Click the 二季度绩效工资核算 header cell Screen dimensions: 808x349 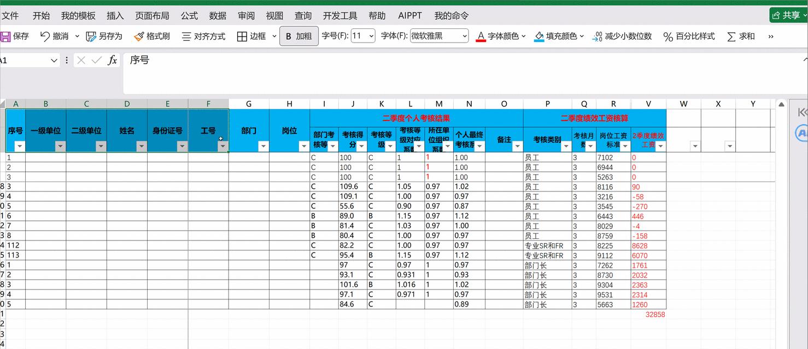pyautogui.click(x=595, y=117)
